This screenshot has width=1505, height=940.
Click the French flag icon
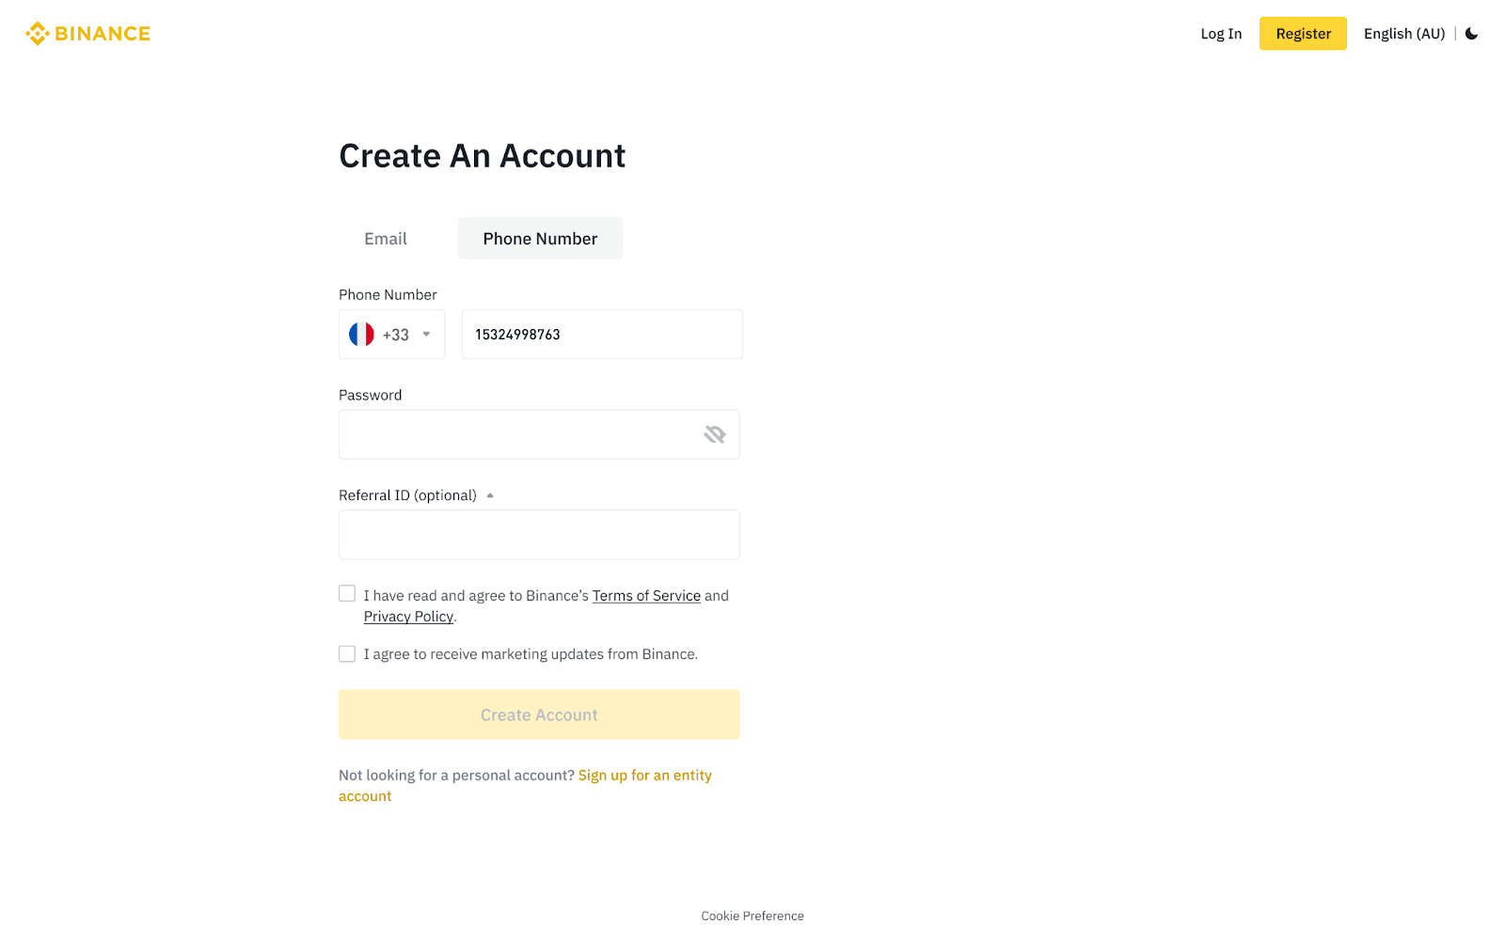click(x=361, y=335)
